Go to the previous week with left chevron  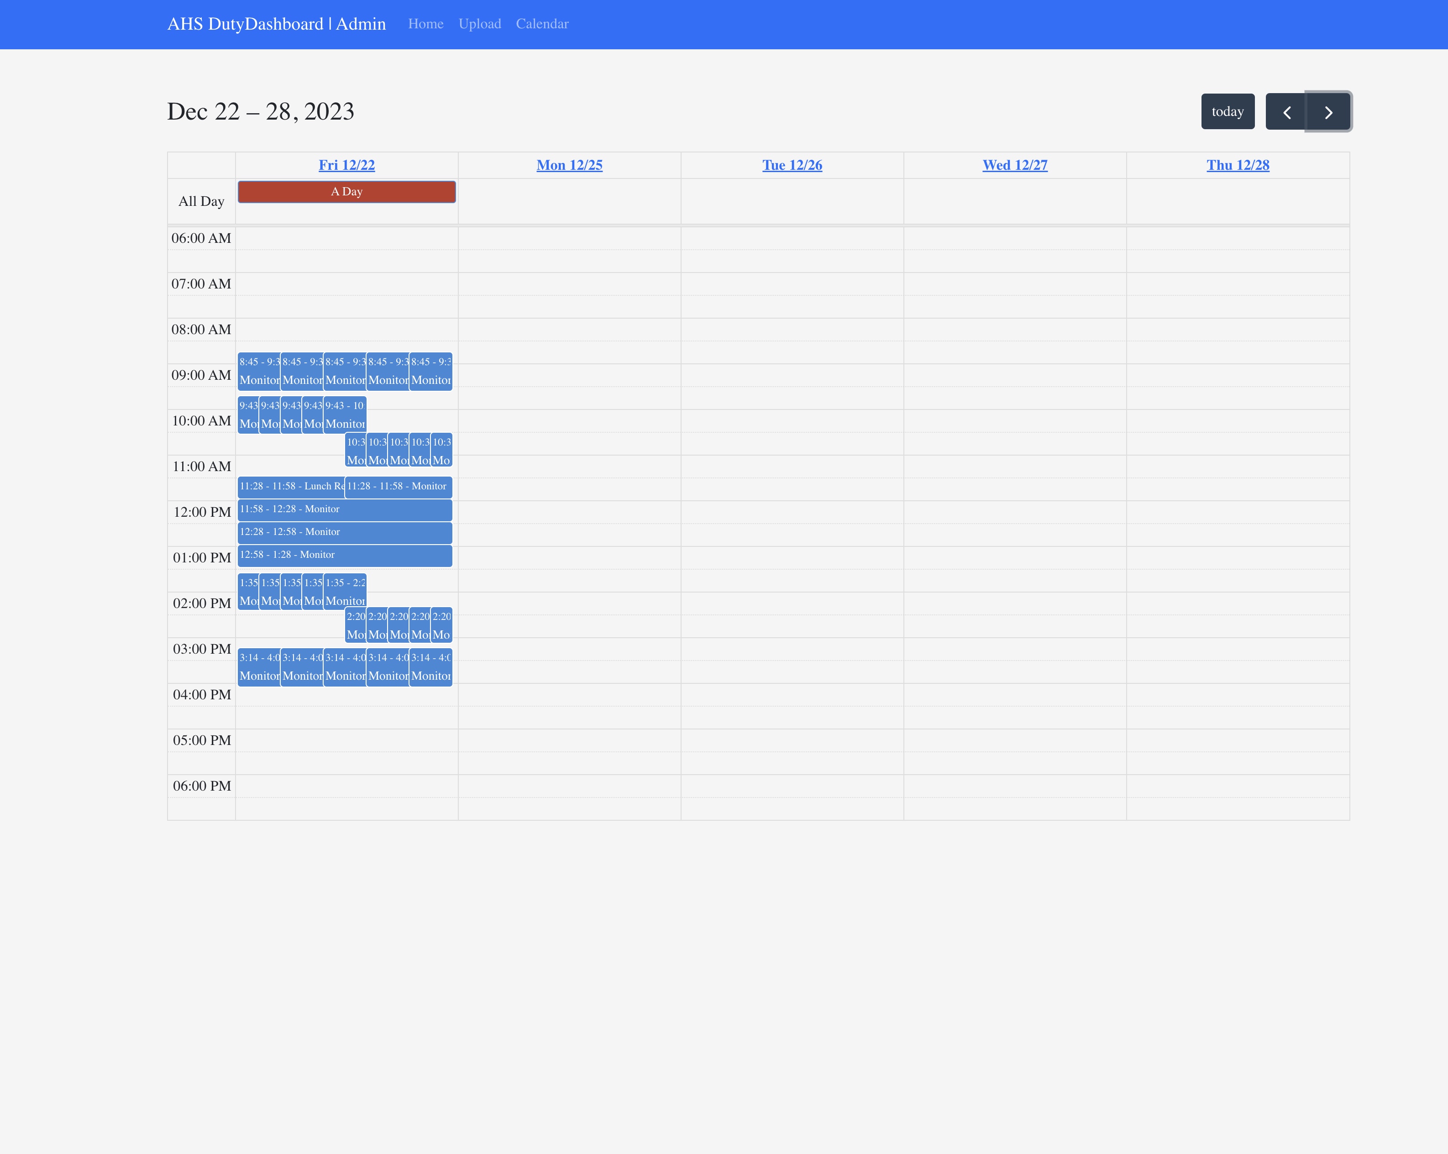click(1286, 111)
